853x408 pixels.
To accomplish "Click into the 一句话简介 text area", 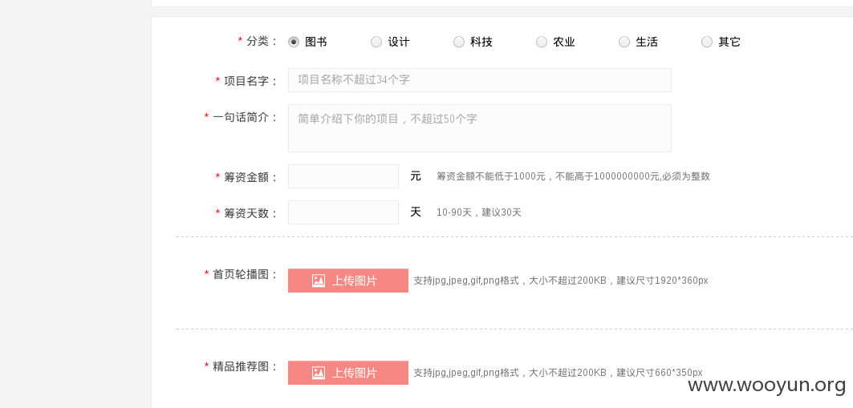I will click(480, 128).
